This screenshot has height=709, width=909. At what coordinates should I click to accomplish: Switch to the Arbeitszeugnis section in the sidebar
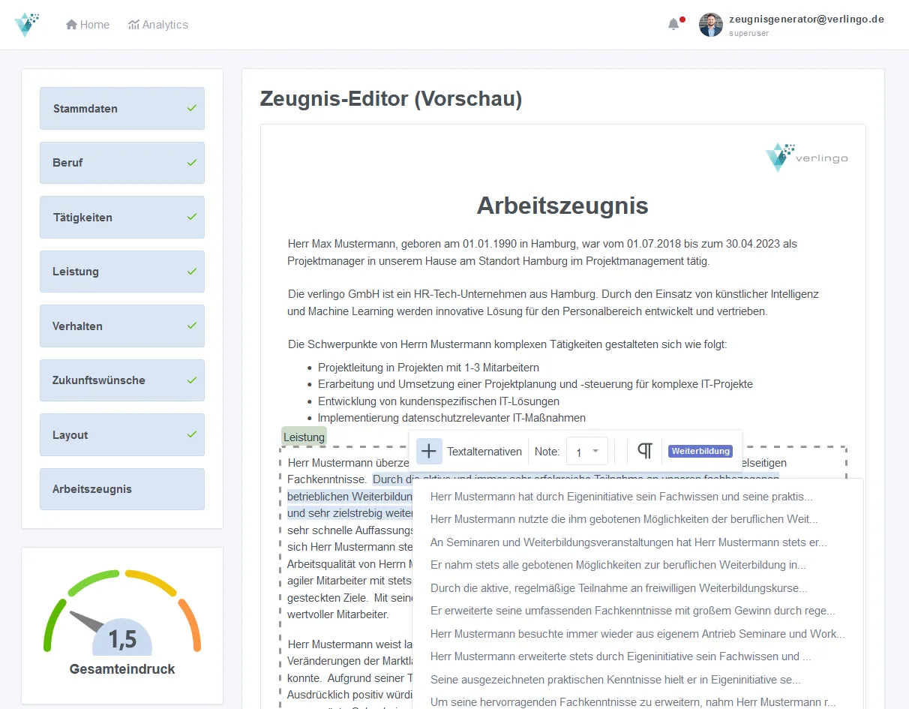121,489
